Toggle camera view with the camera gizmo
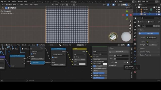This screenshot has width=161, height=90. click(x=130, y=28)
